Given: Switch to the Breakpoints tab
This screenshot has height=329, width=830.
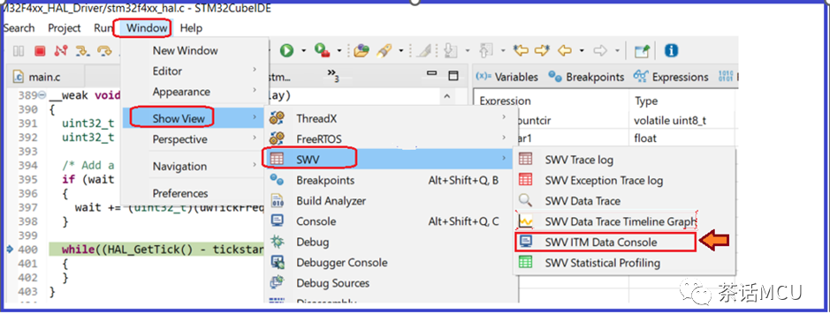Looking at the screenshot, I should click(587, 77).
